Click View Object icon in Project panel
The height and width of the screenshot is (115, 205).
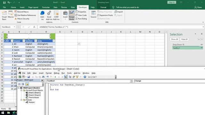23,84
